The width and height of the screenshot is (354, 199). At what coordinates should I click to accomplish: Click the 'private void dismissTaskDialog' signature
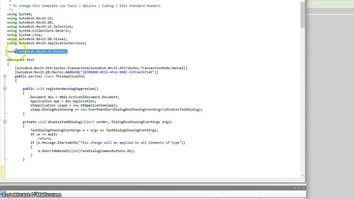[97, 122]
